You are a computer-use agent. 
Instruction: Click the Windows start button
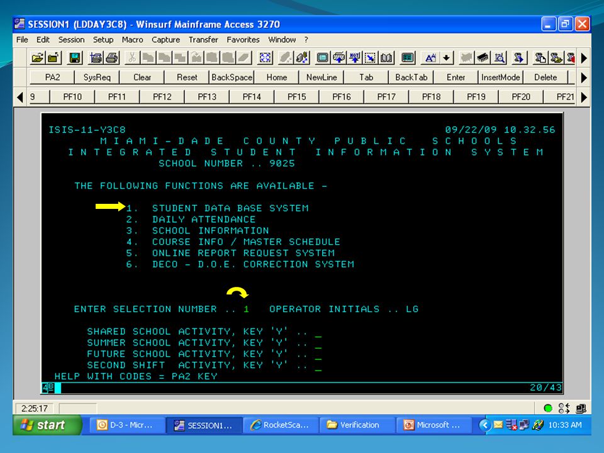coord(47,425)
